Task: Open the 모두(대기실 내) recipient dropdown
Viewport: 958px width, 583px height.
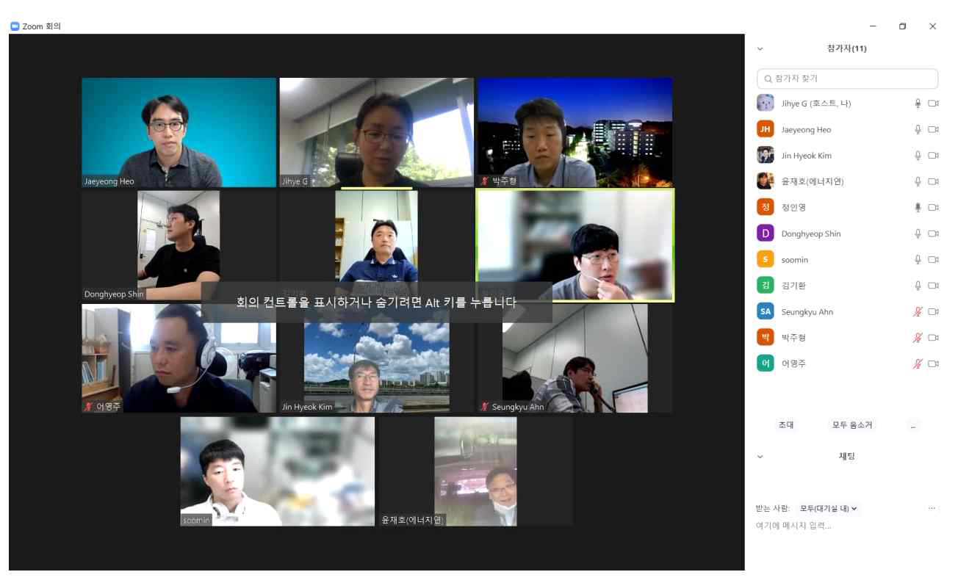Action: point(829,508)
